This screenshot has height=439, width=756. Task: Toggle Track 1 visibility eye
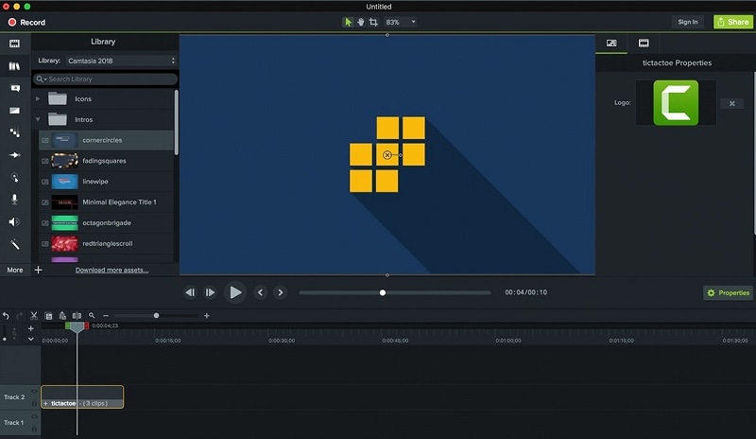(34, 417)
